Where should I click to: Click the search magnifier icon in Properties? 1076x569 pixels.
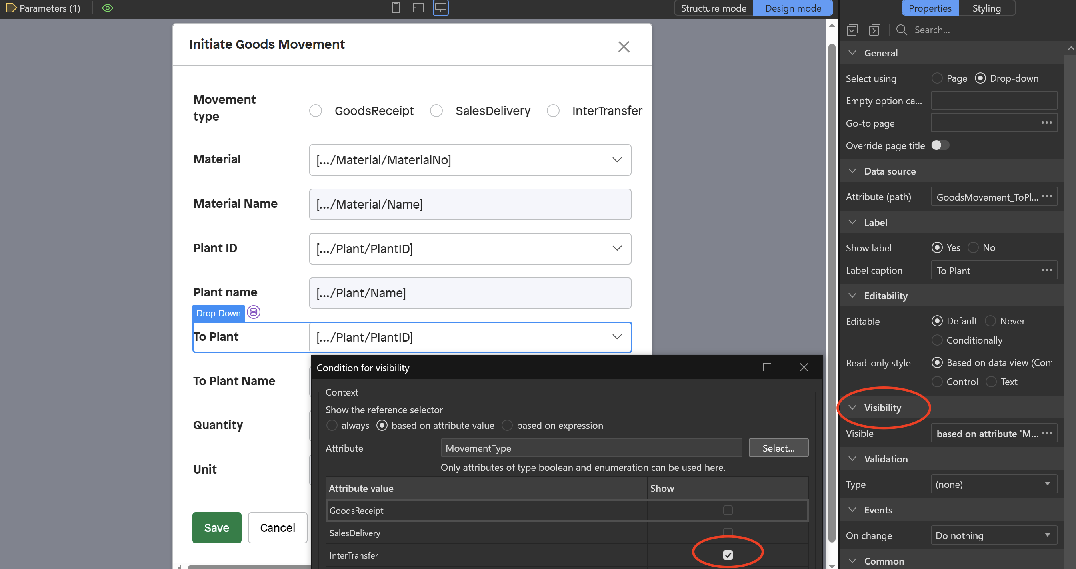(902, 30)
